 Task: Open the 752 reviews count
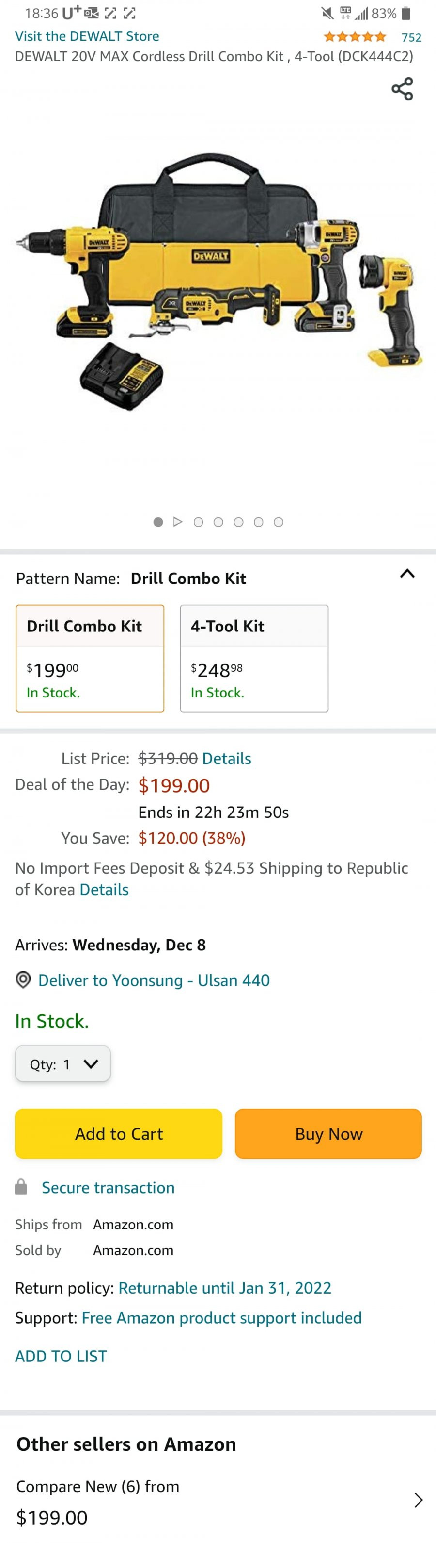(x=411, y=38)
